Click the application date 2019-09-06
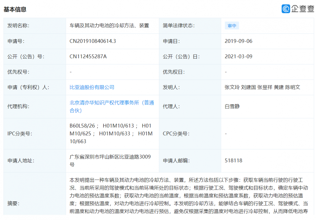 tap(238, 41)
